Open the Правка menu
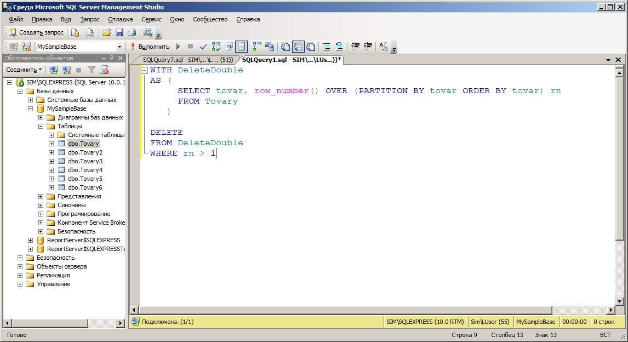 [42, 19]
